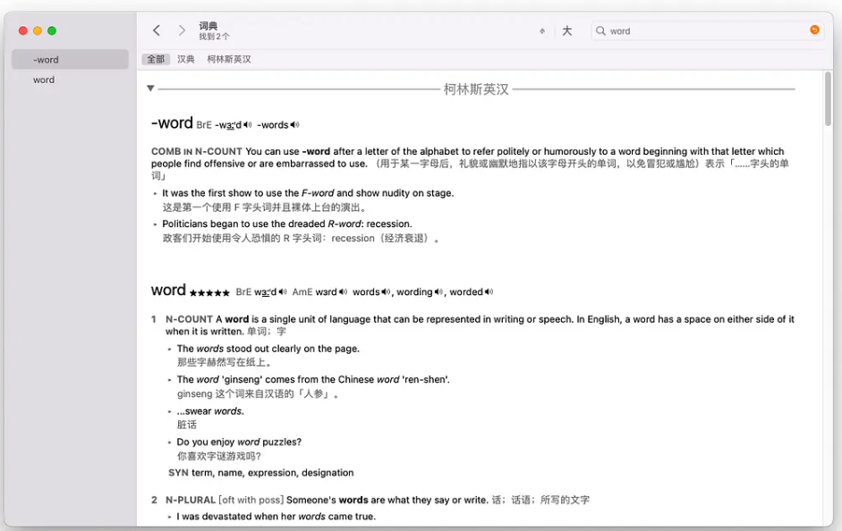Screen dimensions: 842x531
Task: Click the 找到2个 result count text
Action: click(214, 37)
